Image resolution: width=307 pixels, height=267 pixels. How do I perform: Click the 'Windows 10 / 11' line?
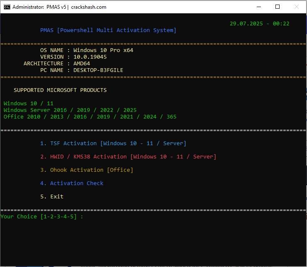[x=28, y=104]
